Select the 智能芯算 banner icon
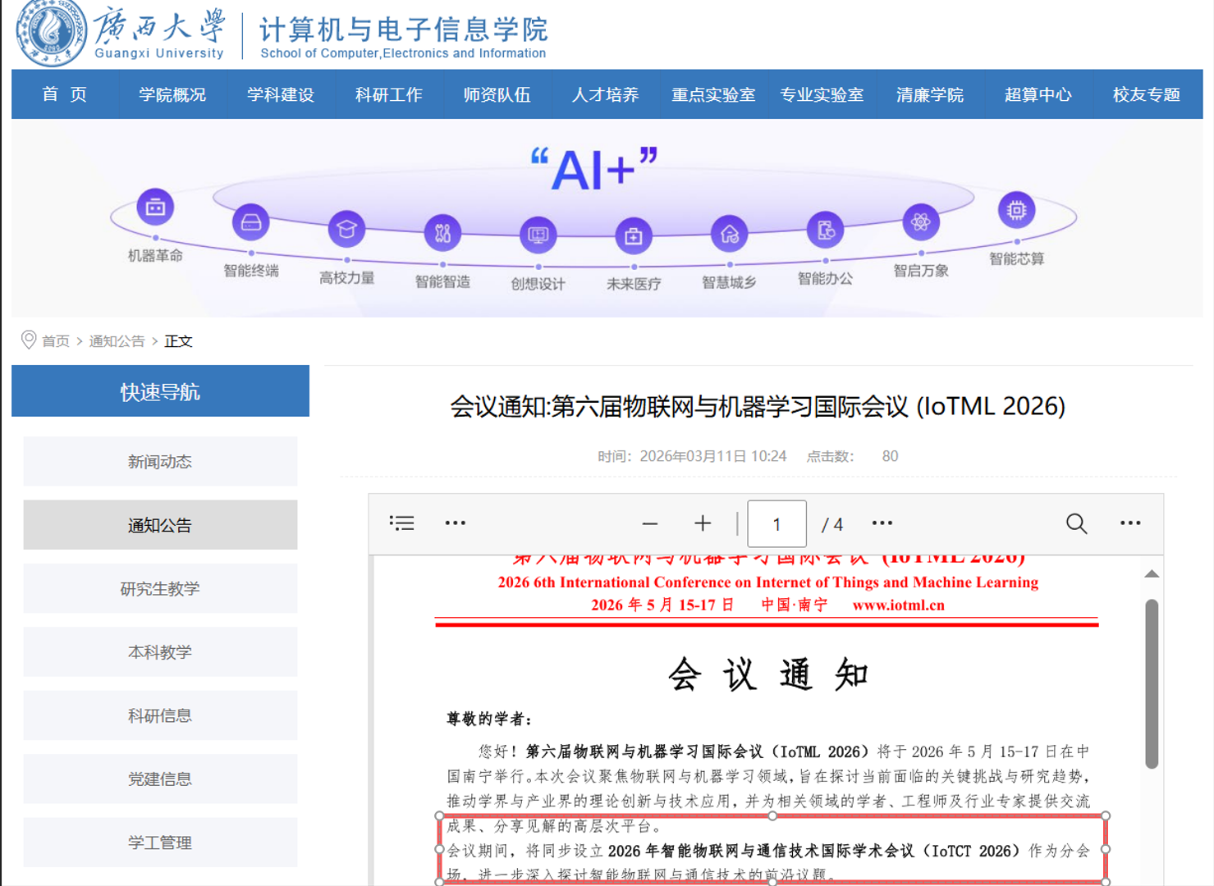The width and height of the screenshot is (1214, 886). pos(1016,211)
